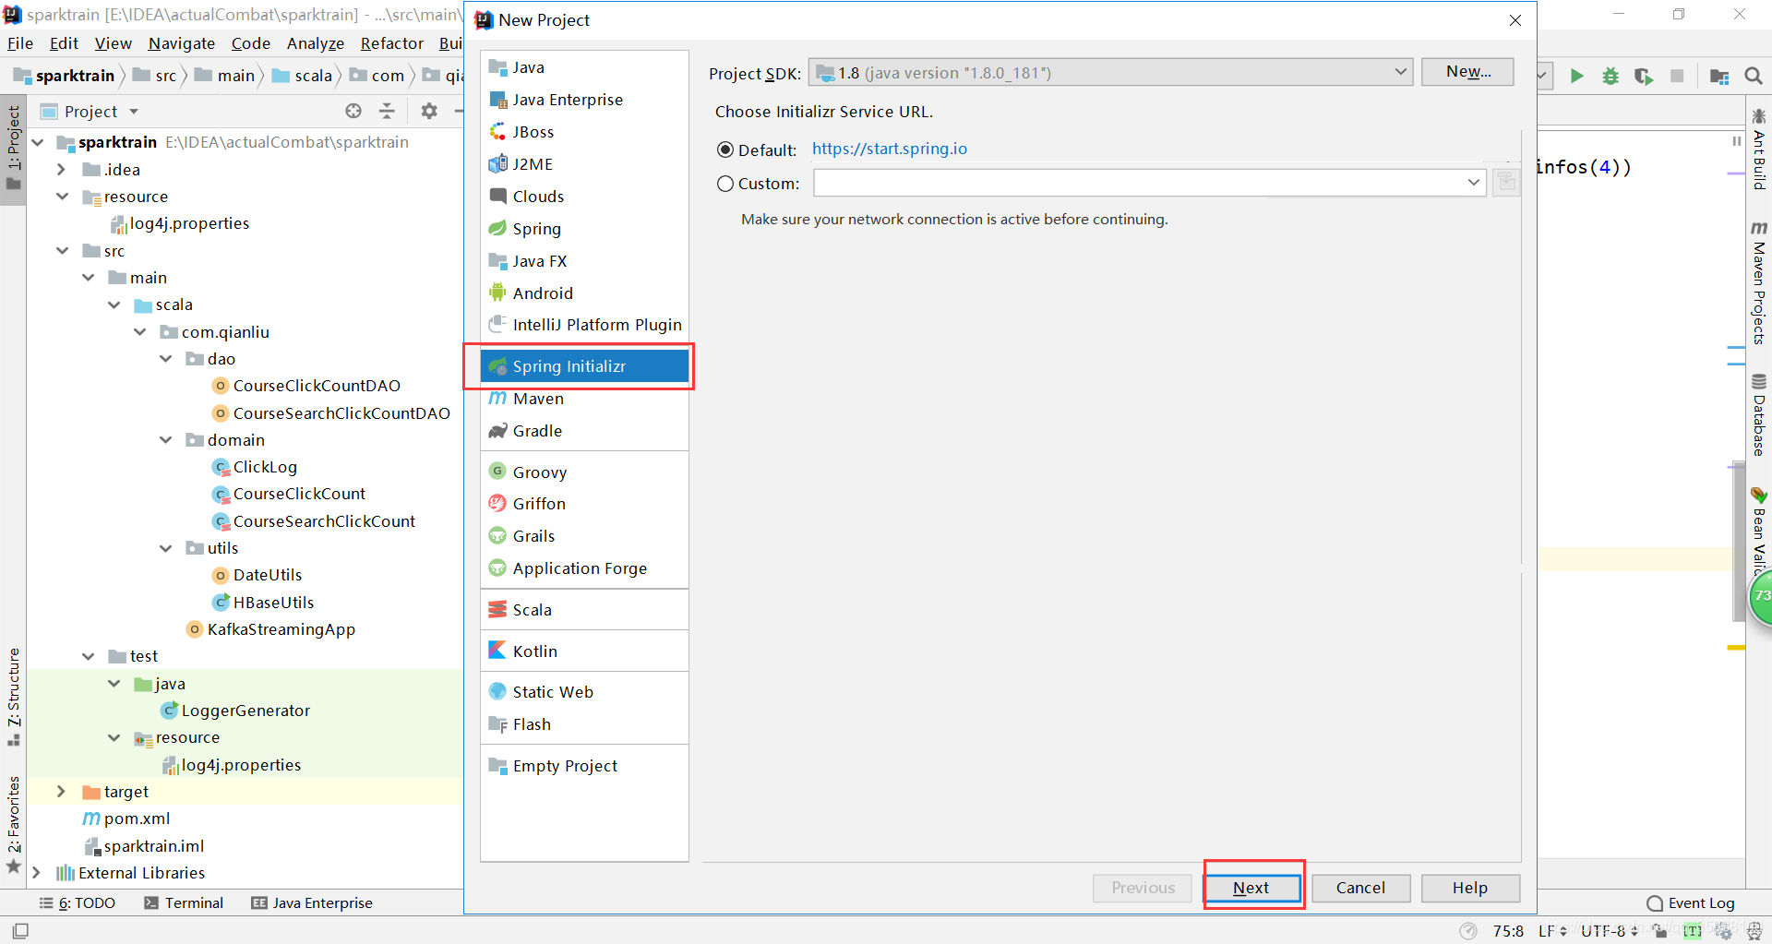
Task: Collapse the domain package
Action: tap(166, 440)
